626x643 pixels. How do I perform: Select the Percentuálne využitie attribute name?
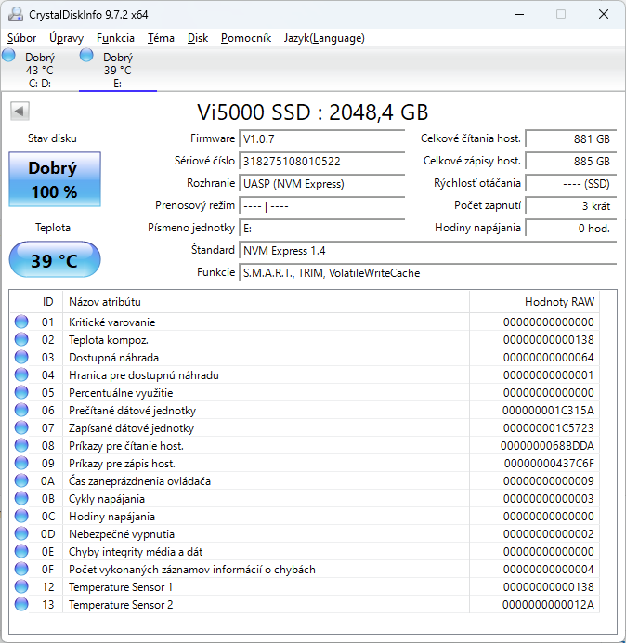121,393
